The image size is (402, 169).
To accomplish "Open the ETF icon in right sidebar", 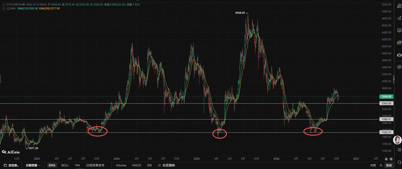I will [x=399, y=42].
